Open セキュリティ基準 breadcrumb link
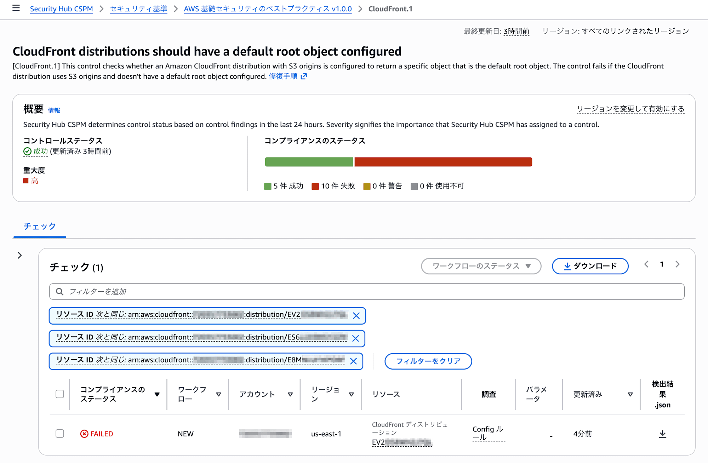708x463 pixels. tap(138, 9)
